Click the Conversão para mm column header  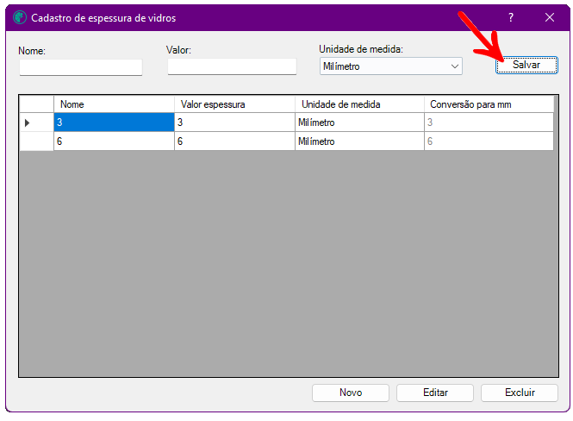[489, 104]
